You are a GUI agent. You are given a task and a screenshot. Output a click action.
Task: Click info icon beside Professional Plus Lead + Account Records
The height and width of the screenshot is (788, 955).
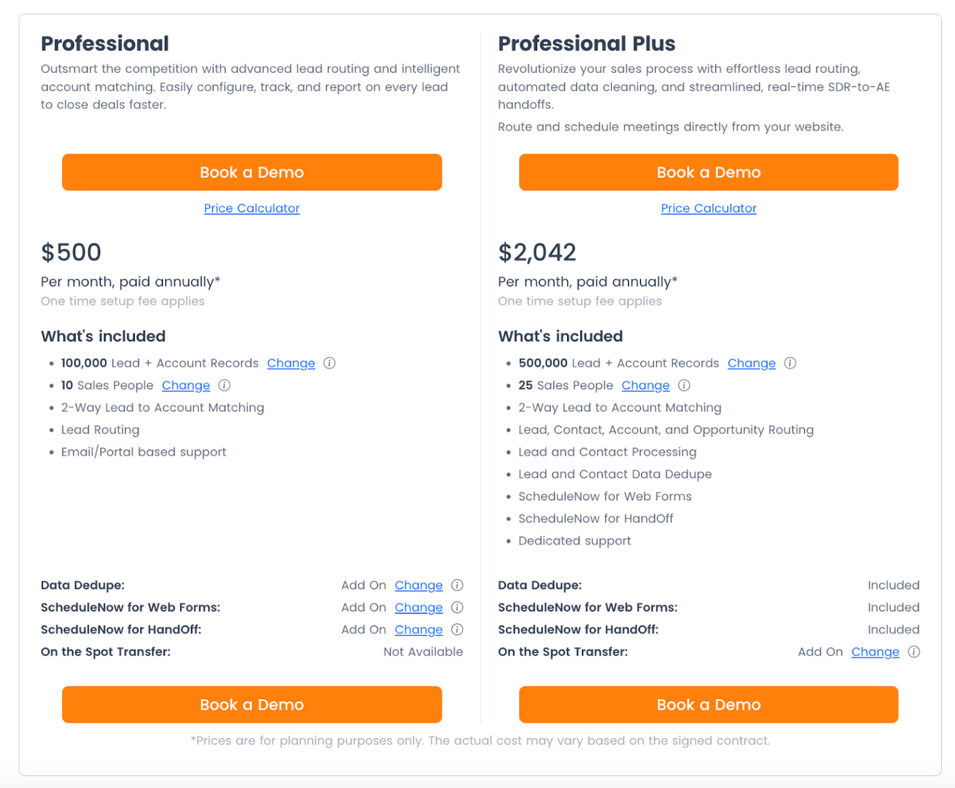coord(790,363)
